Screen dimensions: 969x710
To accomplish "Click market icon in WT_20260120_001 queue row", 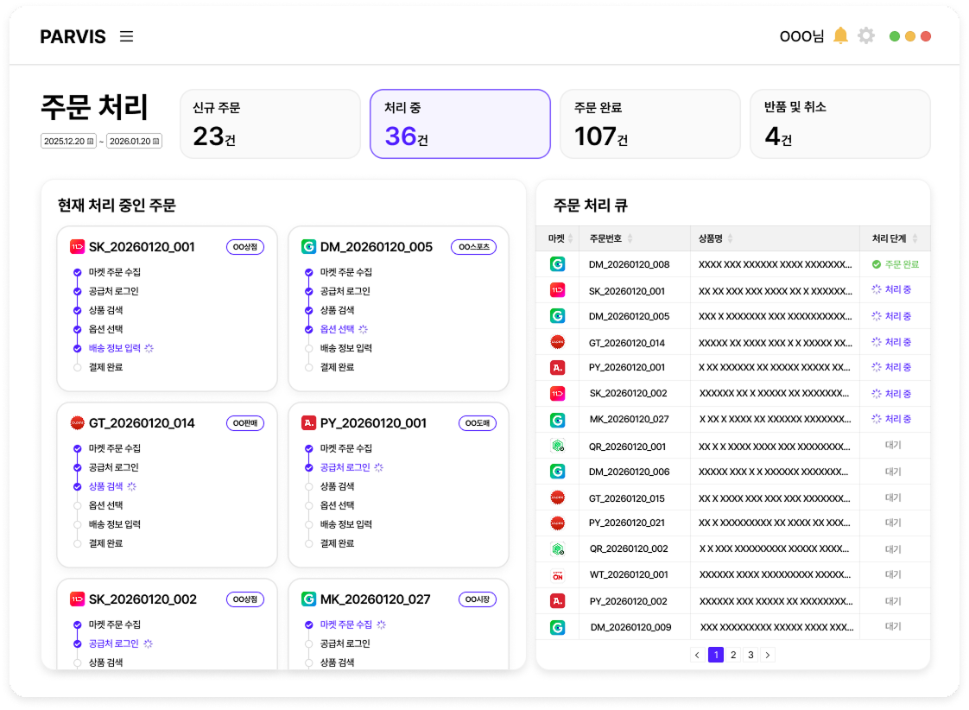I will tap(557, 575).
